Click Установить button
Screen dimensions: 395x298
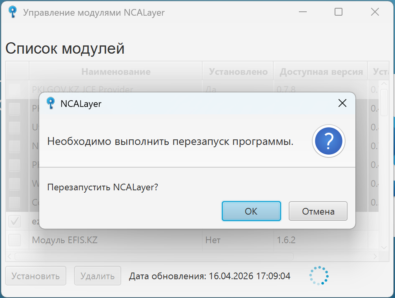pos(36,276)
